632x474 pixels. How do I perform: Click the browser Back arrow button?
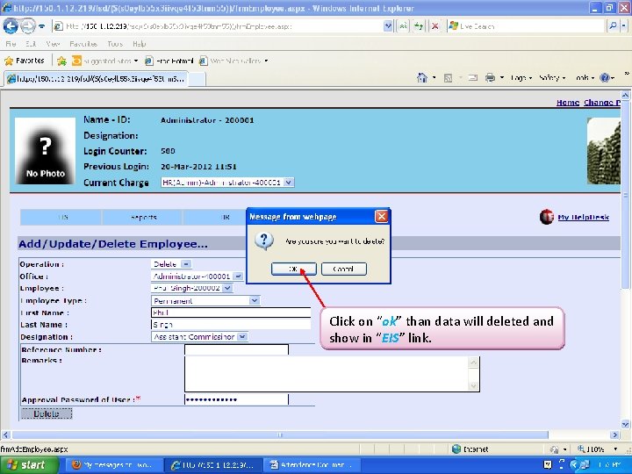click(x=11, y=26)
